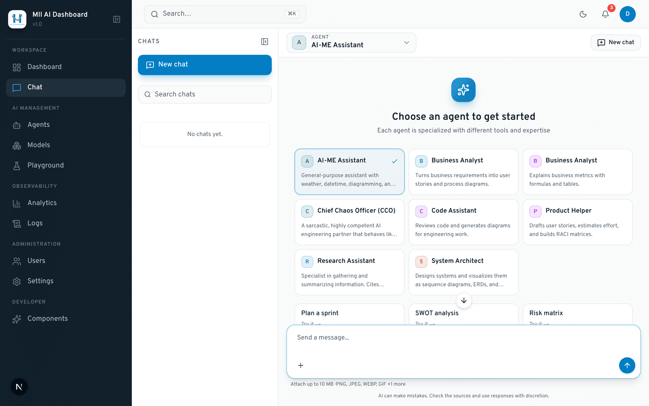649x406 pixels.
Task: Click the Analytics bar chart icon
Action: (x=17, y=203)
